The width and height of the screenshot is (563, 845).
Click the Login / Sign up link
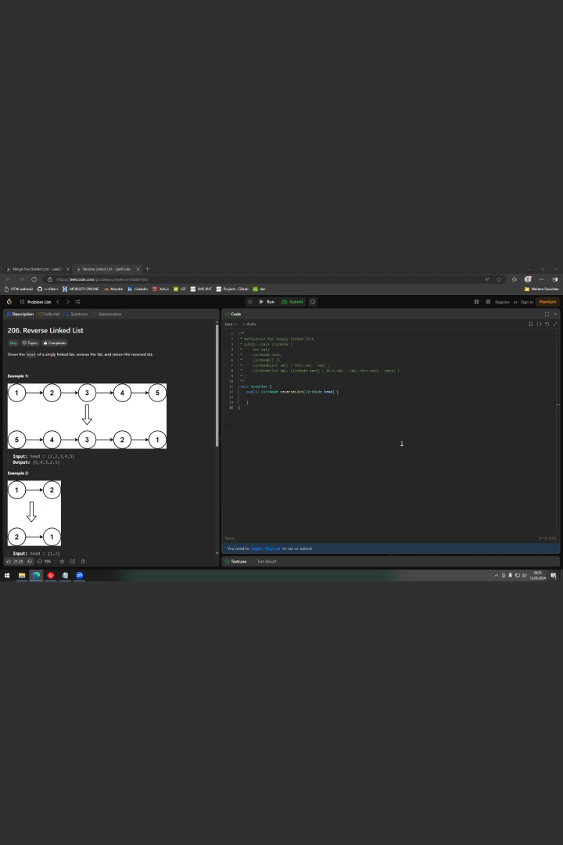[266, 548]
